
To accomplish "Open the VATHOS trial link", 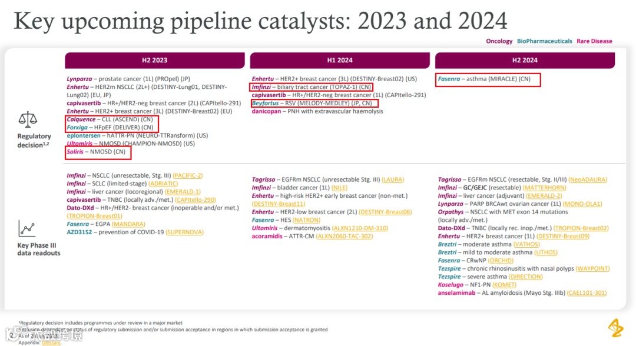I will coord(526,244).
